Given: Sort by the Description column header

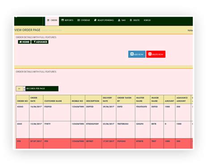Looking at the screenshot, I should (93, 99).
